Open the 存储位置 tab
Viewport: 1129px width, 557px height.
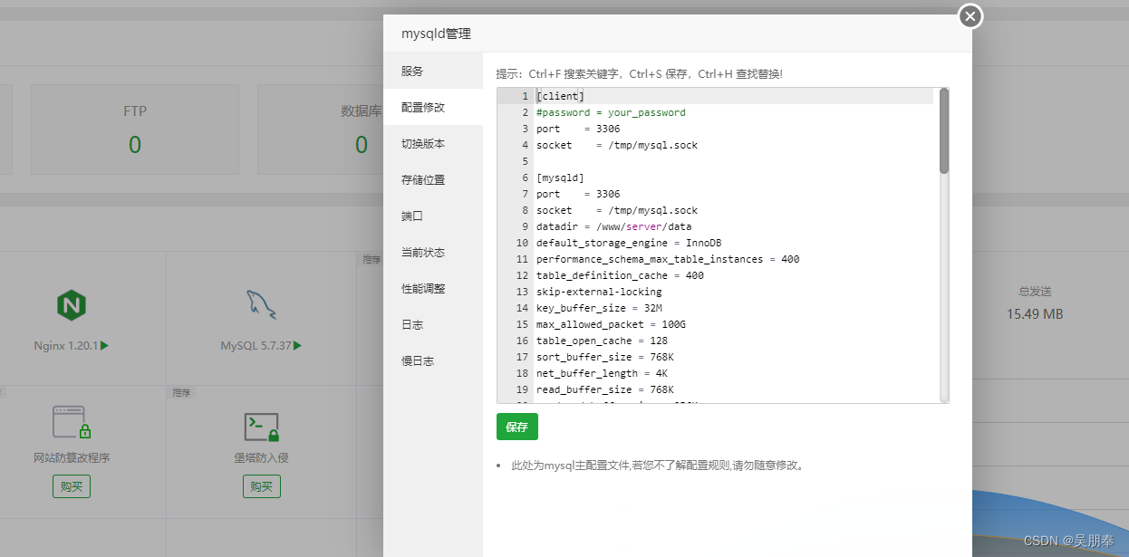tap(433, 179)
